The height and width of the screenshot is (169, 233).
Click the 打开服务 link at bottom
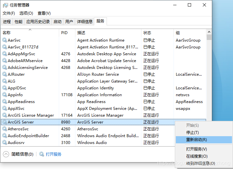54,154
